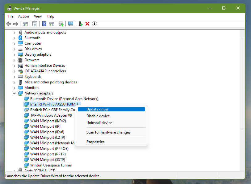The height and width of the screenshot is (184, 251).
Task: Open the Help menu
Action: click(50, 16)
